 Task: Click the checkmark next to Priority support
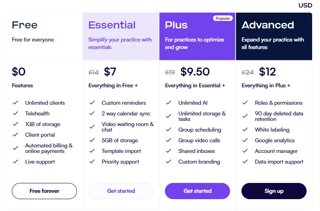tap(92, 162)
